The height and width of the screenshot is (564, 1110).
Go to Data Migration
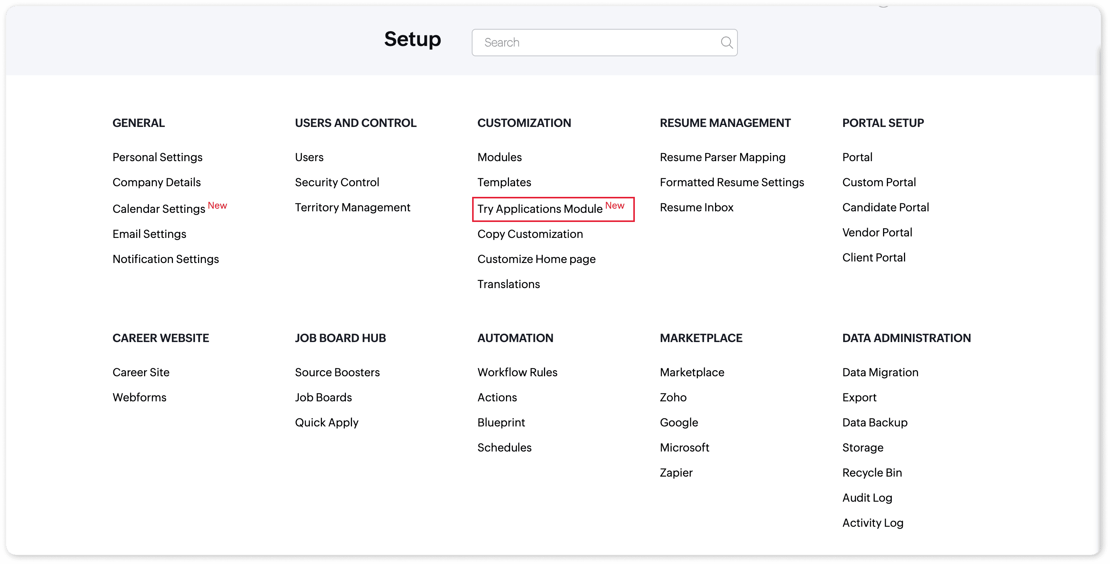[x=880, y=372]
